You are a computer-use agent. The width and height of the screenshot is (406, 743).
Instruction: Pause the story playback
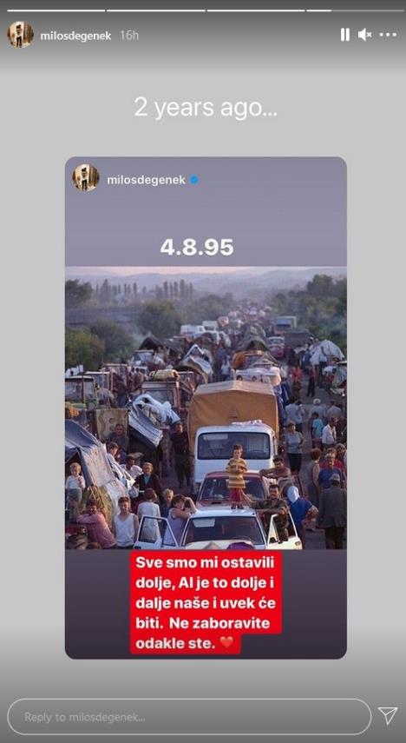click(345, 35)
